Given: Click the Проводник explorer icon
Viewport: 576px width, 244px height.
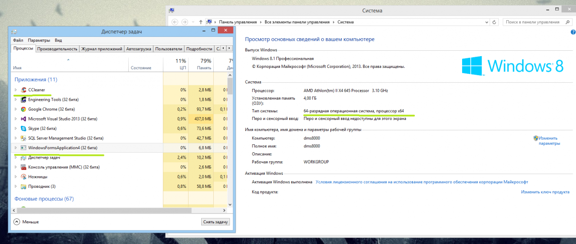Looking at the screenshot, I should tap(23, 186).
